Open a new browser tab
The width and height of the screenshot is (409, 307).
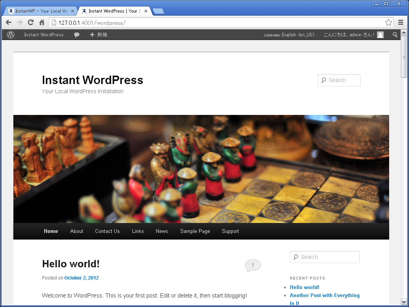(x=158, y=11)
